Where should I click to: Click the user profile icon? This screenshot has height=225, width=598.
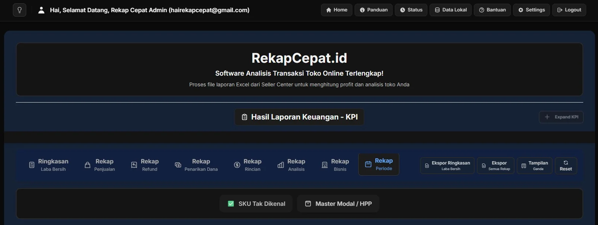pos(41,10)
